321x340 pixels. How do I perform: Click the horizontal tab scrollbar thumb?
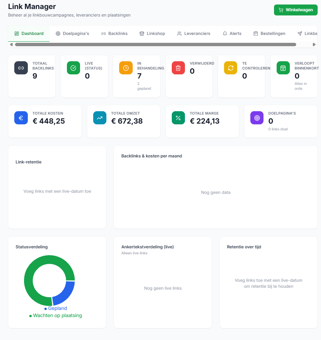(x=156, y=44)
